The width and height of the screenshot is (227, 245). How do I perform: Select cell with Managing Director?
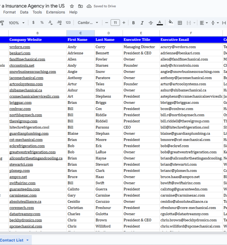(141, 47)
